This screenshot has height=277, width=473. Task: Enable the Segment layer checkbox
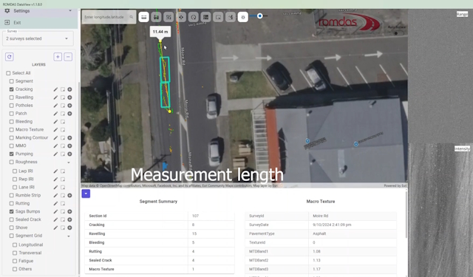point(12,81)
